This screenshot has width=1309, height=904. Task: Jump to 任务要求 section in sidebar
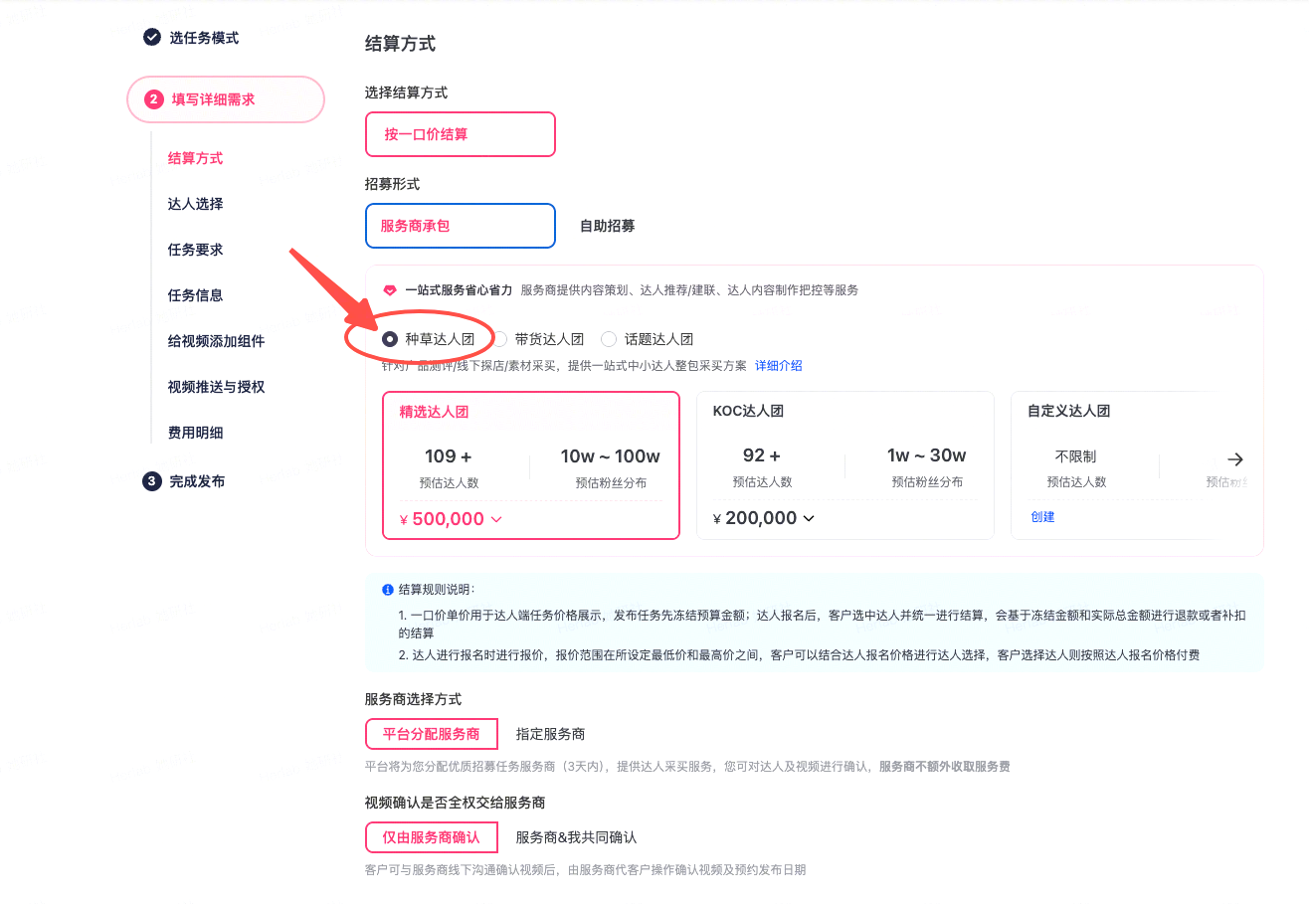(195, 250)
